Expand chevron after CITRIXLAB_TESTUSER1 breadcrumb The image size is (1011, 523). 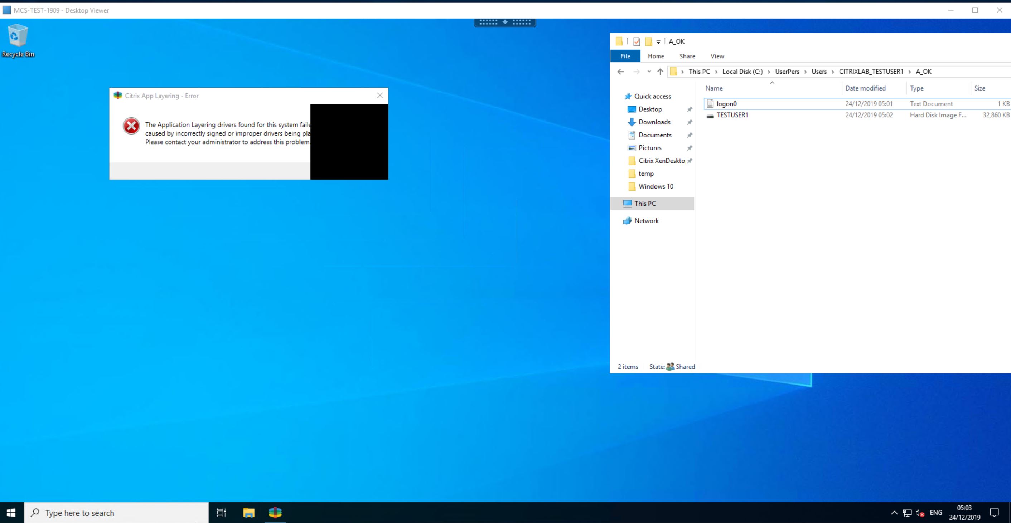[909, 72]
